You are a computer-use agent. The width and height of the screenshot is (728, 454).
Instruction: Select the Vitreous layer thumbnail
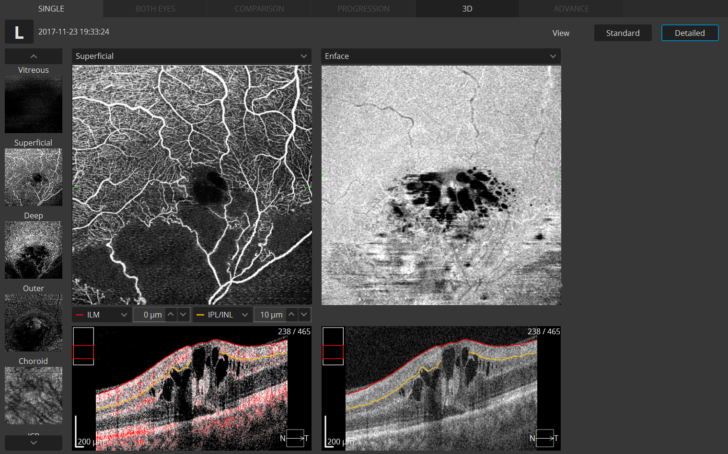coord(34,104)
